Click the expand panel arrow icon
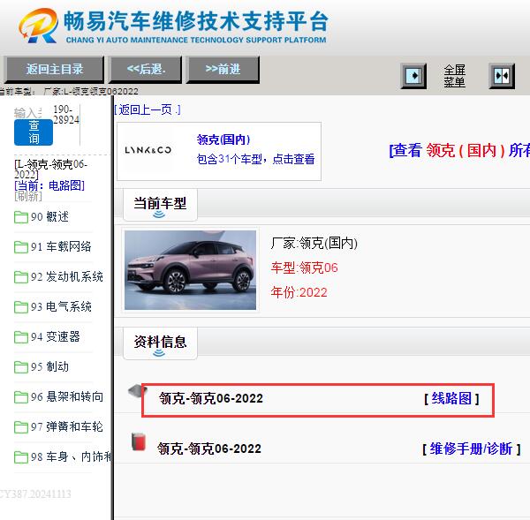 pyautogui.click(x=413, y=76)
